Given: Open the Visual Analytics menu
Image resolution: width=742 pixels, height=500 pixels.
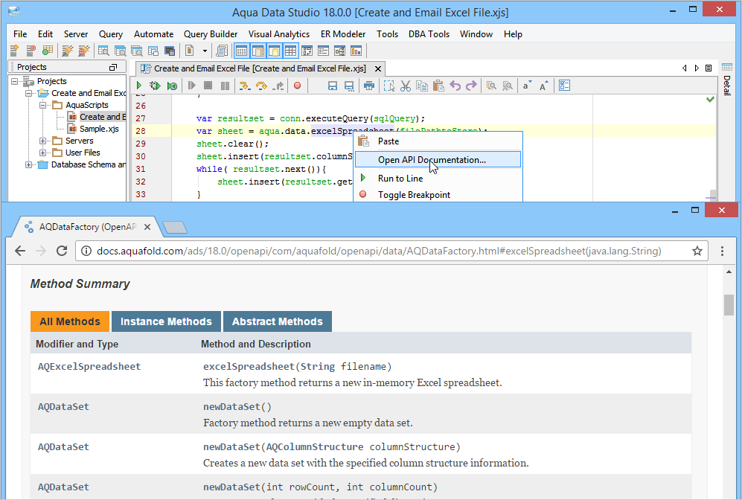Looking at the screenshot, I should pyautogui.click(x=279, y=34).
